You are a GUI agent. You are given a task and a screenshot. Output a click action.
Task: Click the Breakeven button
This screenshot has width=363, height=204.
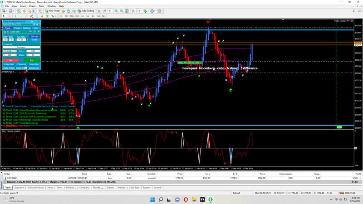34,68
